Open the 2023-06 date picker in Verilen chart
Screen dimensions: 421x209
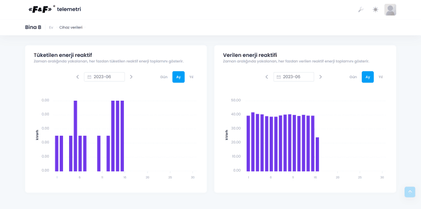(x=294, y=77)
